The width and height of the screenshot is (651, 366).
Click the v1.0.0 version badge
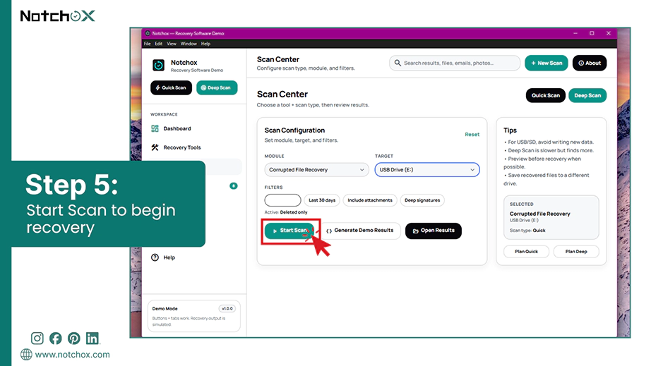point(227,309)
